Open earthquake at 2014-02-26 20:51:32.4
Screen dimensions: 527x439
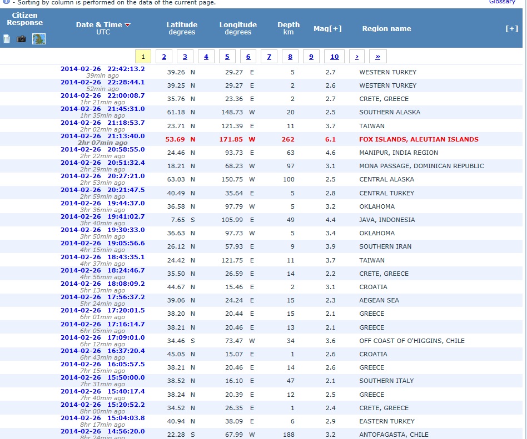[102, 163]
